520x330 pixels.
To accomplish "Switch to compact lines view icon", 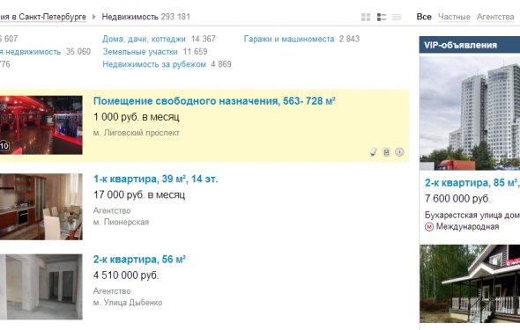I will tap(397, 18).
